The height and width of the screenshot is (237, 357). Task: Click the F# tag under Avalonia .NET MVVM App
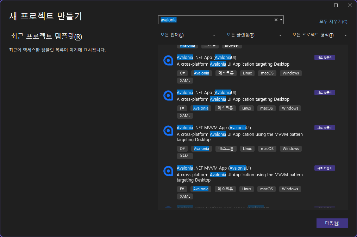tap(182, 189)
